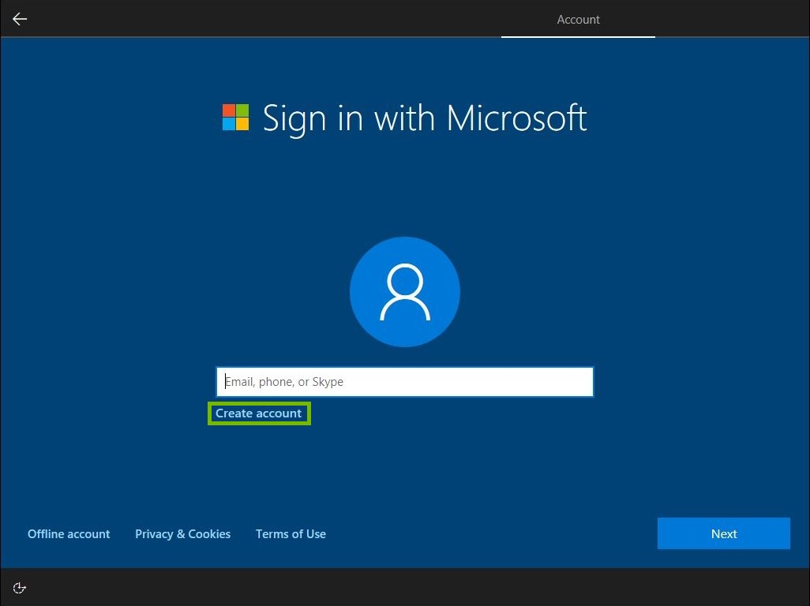
Task: Click the Sign in with Microsoft heading
Action: pos(424,118)
